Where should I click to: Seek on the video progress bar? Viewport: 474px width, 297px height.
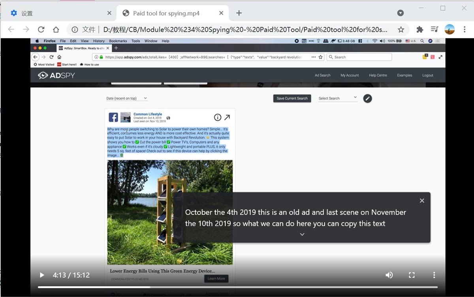pyautogui.click(x=237, y=287)
